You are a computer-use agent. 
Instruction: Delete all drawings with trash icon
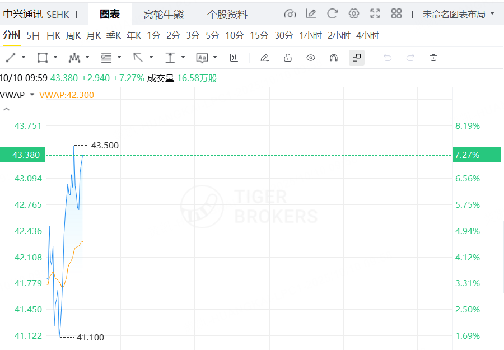[x=433, y=58]
